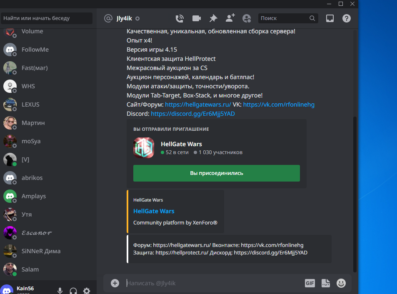Open the GIF picker
This screenshot has width=397, height=294.
click(x=310, y=283)
